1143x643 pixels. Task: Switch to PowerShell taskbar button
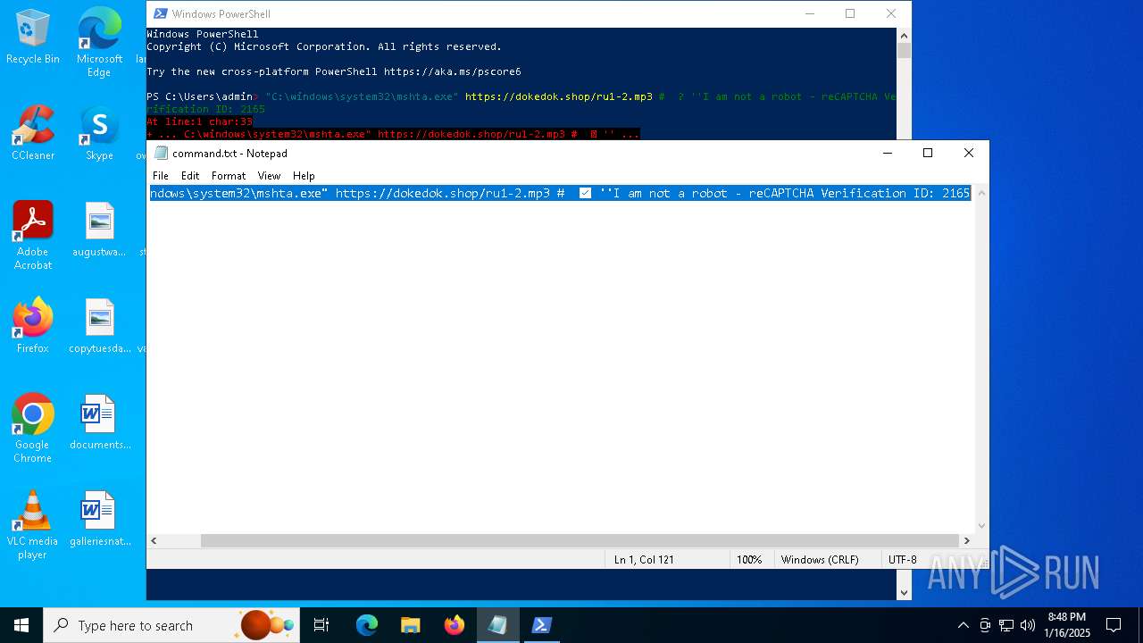coord(541,625)
